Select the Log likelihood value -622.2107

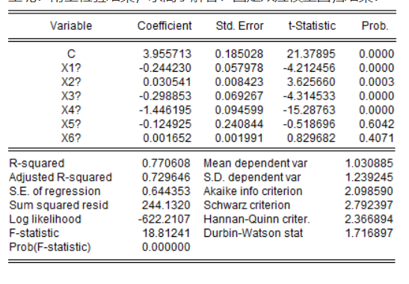[x=164, y=219]
